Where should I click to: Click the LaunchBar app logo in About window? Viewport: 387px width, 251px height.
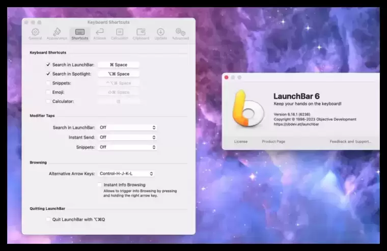[247, 108]
